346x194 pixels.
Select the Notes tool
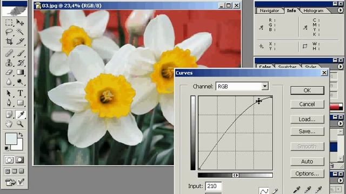click(x=9, y=114)
